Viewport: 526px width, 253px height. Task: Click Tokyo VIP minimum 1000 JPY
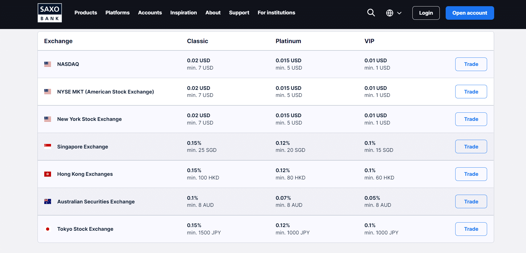(x=381, y=233)
